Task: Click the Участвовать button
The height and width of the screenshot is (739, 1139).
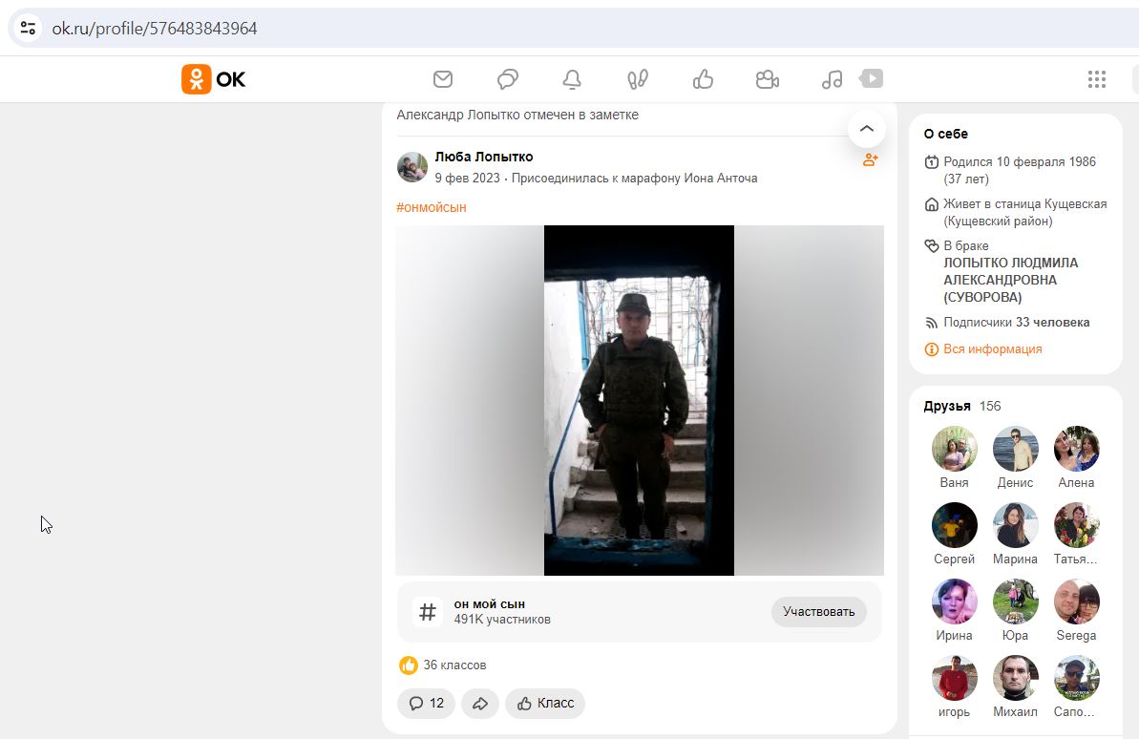Action: (818, 612)
